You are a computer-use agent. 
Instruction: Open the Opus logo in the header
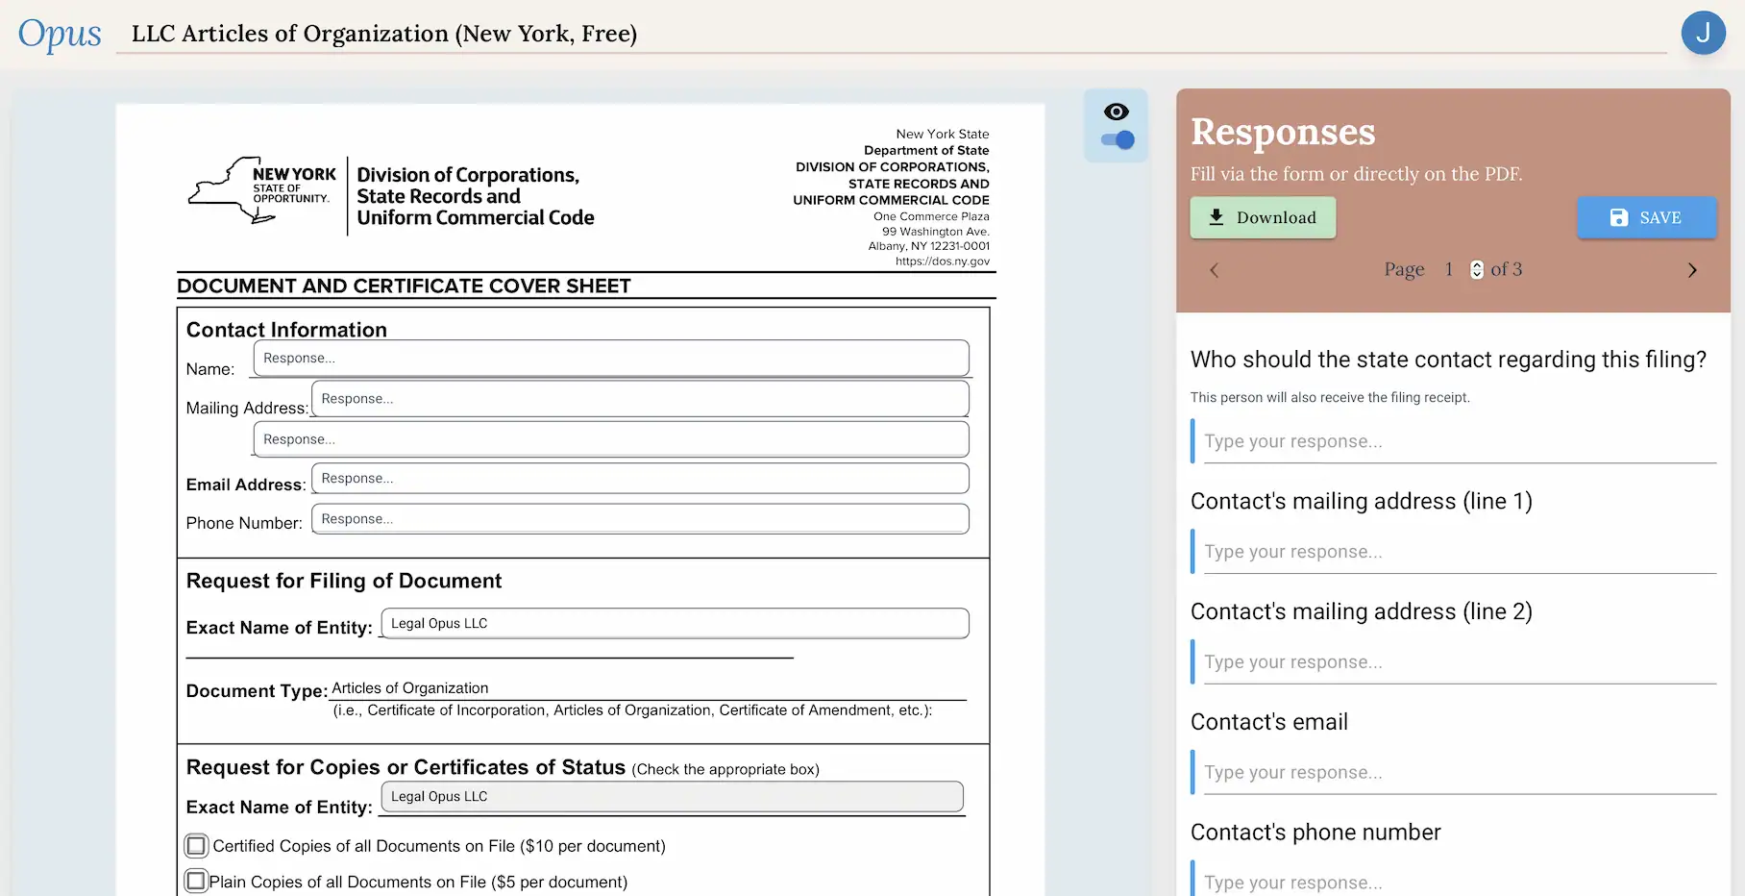coord(59,33)
